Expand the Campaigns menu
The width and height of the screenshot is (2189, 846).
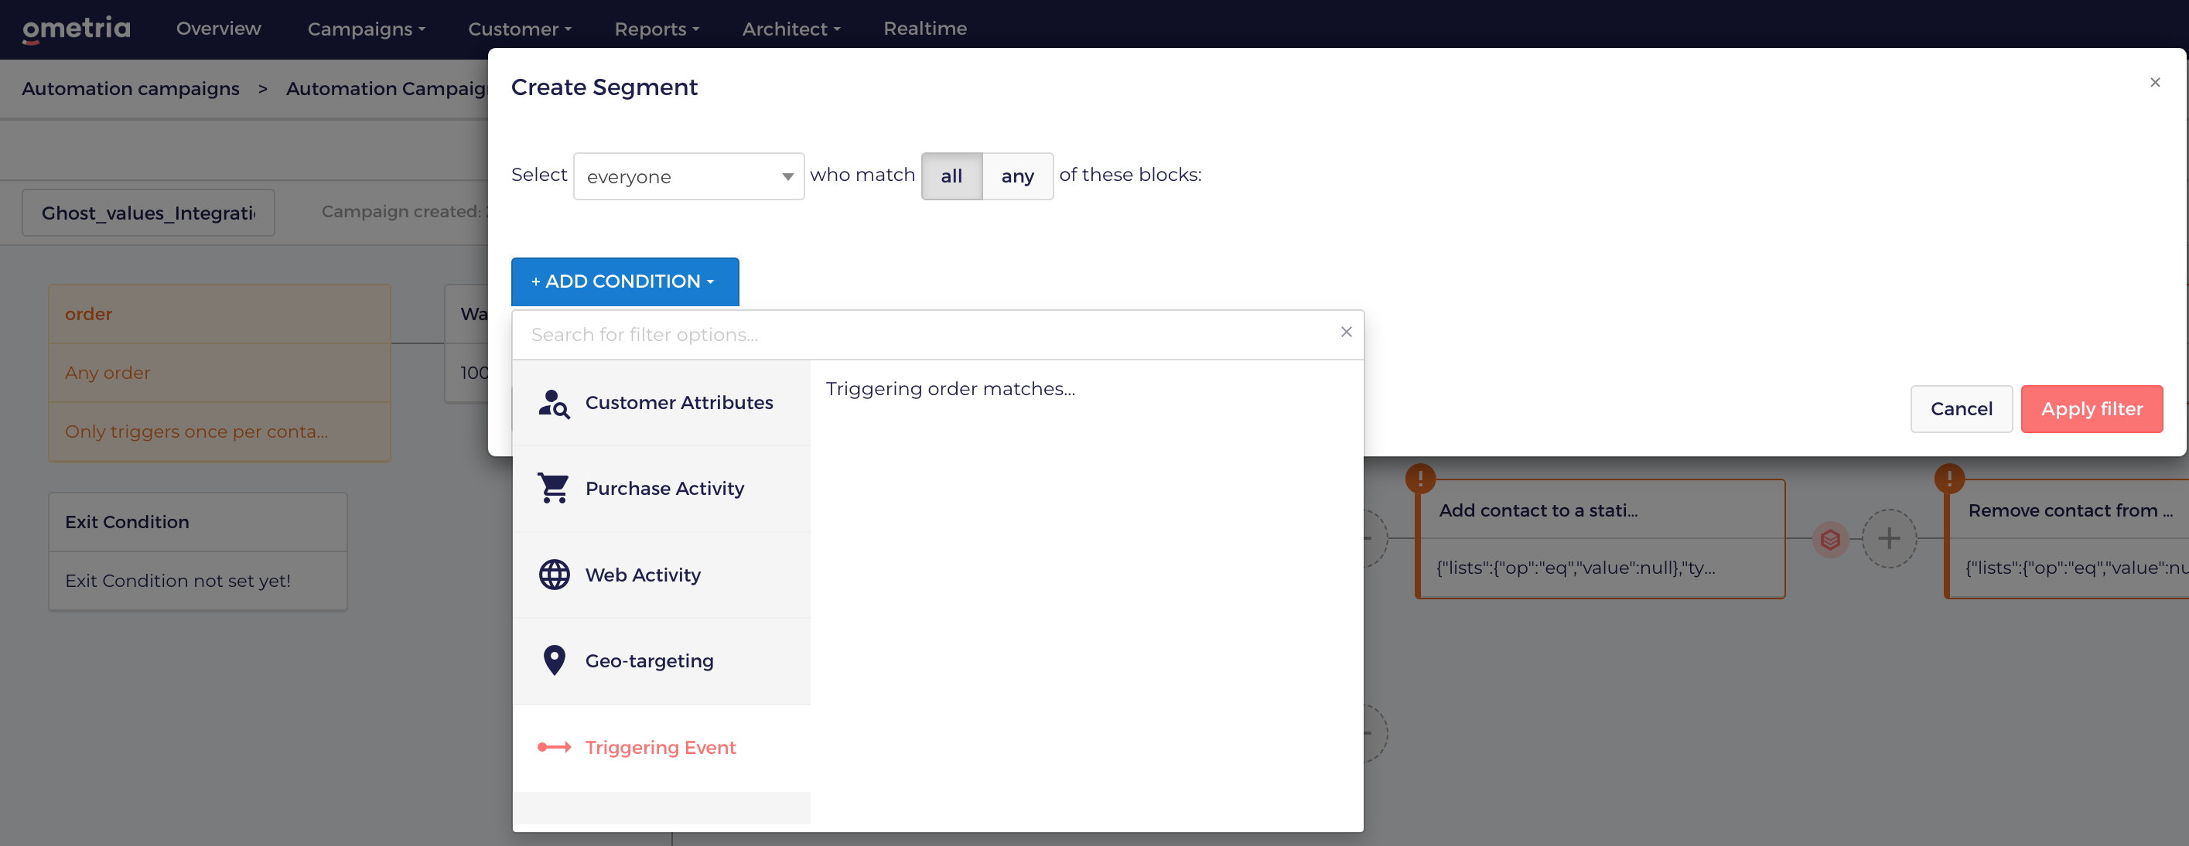(366, 29)
